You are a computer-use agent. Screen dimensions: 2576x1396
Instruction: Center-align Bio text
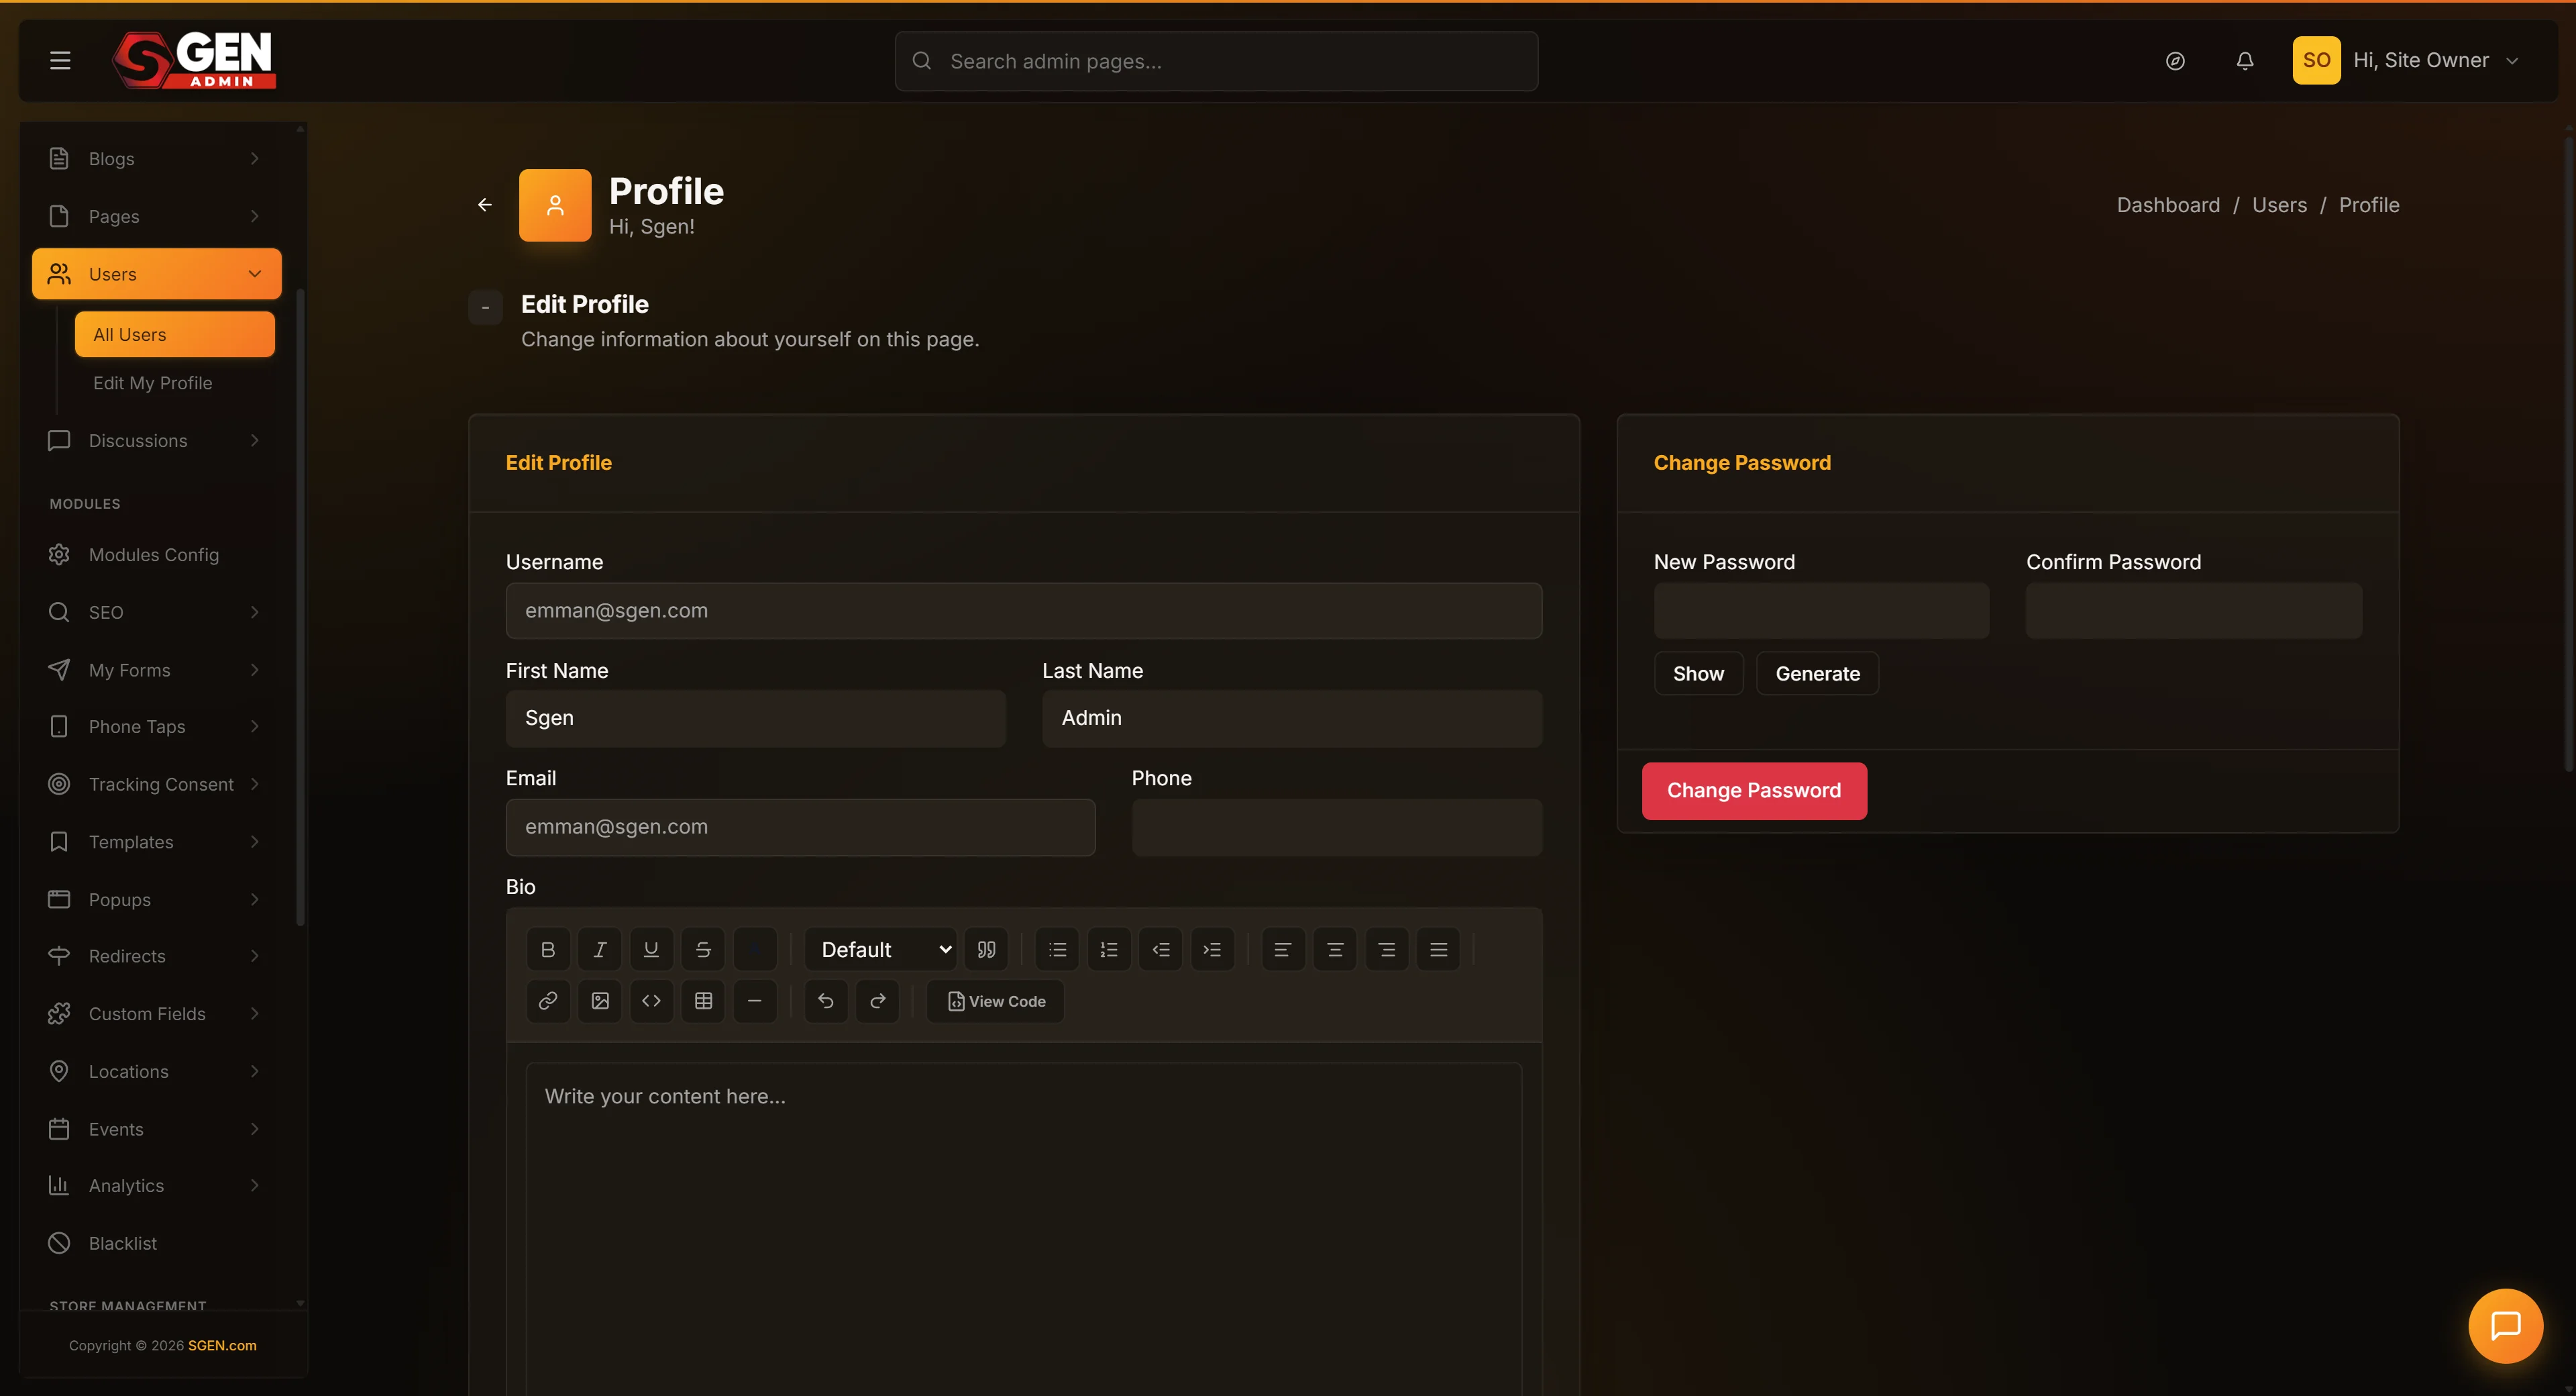click(x=1335, y=950)
